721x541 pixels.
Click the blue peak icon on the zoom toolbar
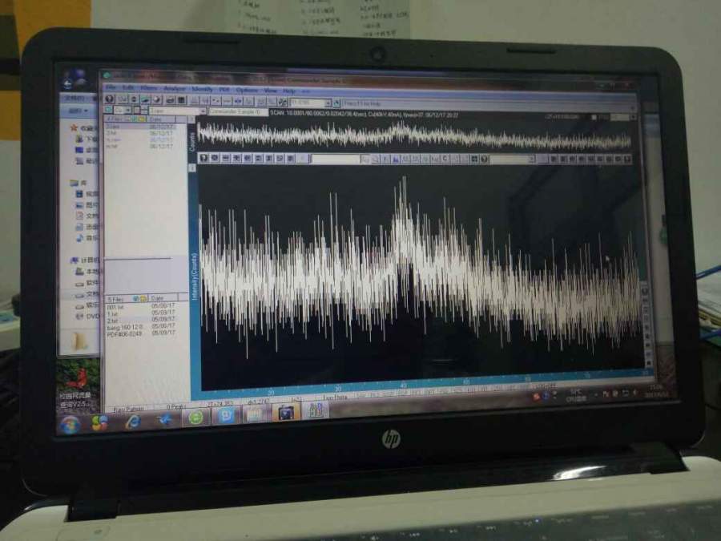pyautogui.click(x=395, y=159)
